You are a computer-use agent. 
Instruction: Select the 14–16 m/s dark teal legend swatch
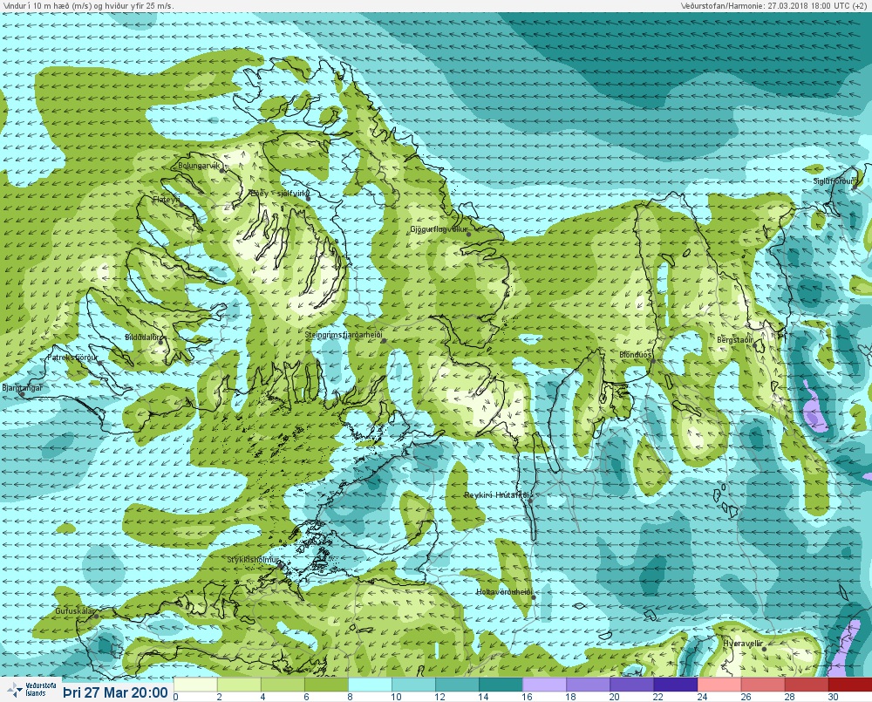tap(501, 684)
